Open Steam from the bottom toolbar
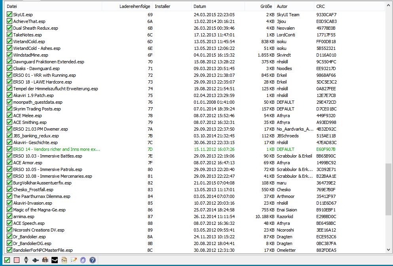 point(54,260)
